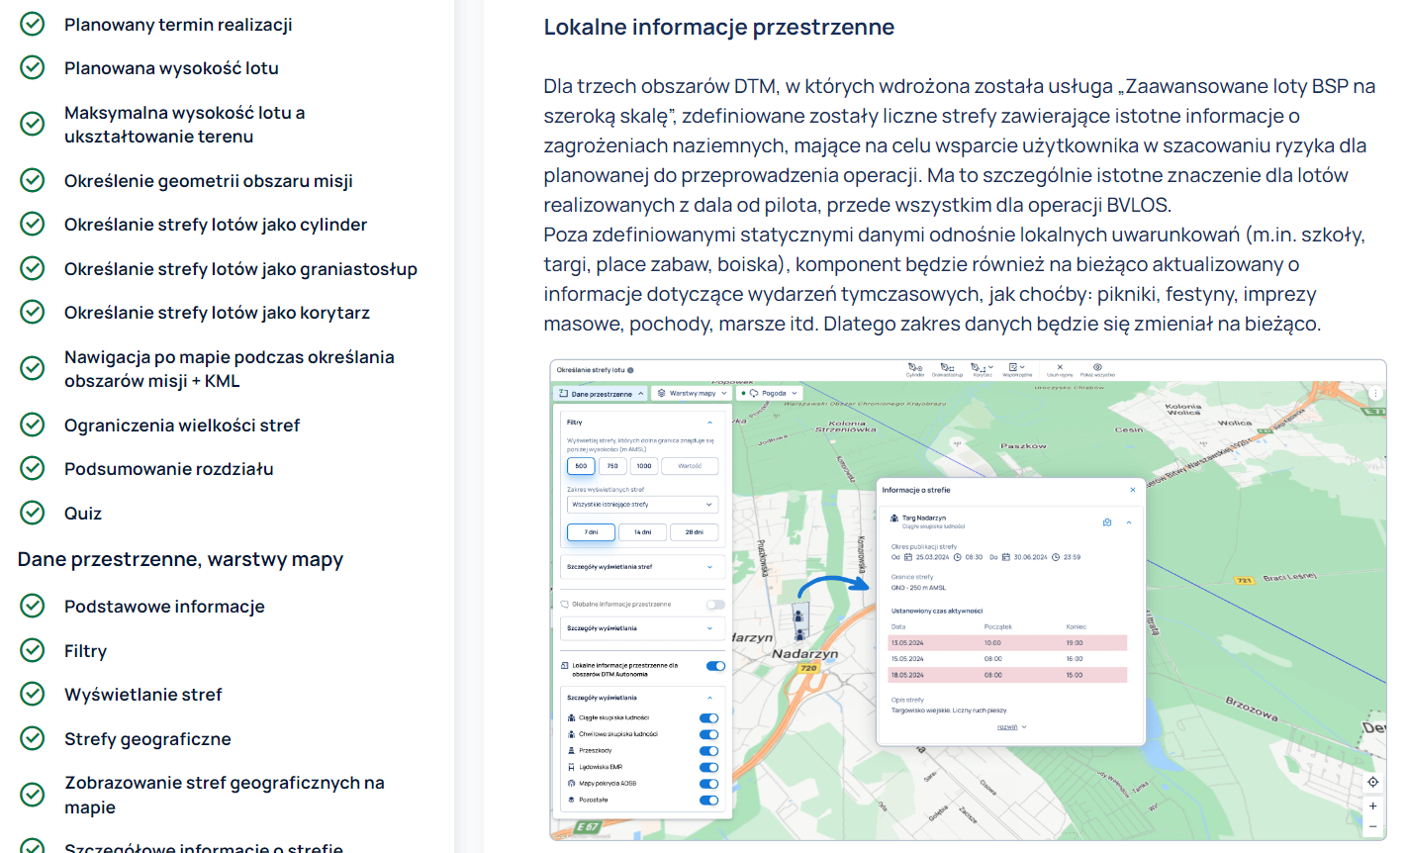The height and width of the screenshot is (853, 1407).
Task: Click show-on-map icon in Targ Nadarzyn row
Action: pyautogui.click(x=1107, y=521)
